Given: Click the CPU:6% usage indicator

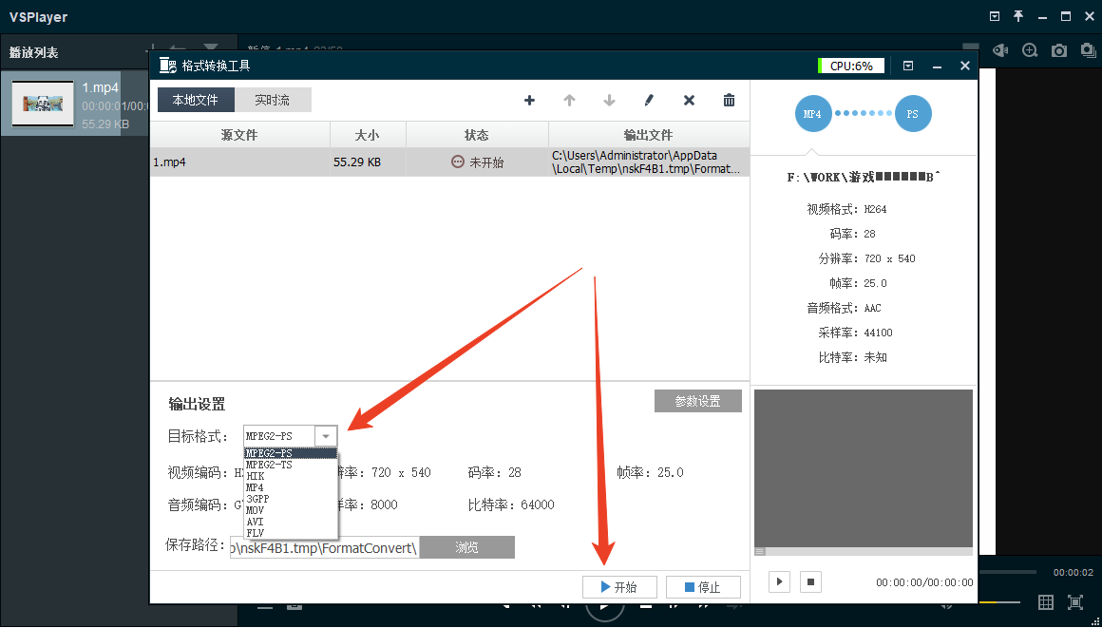Looking at the screenshot, I should coord(851,67).
